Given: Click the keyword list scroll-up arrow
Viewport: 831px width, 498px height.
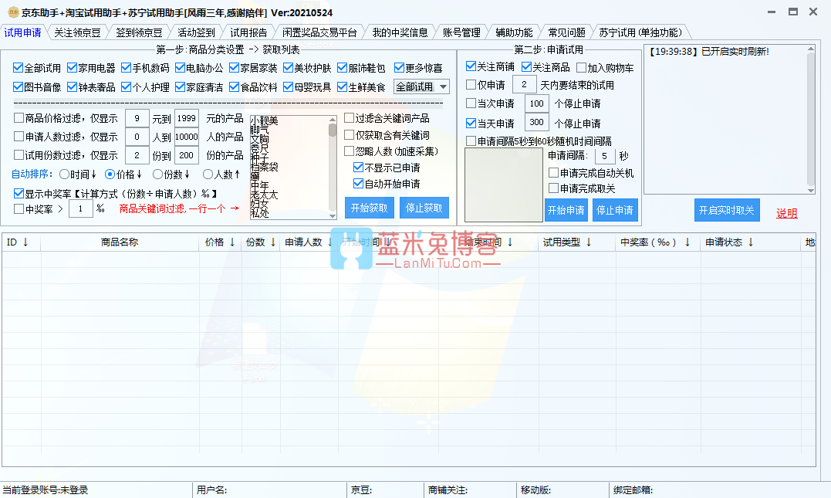Looking at the screenshot, I should point(333,120).
